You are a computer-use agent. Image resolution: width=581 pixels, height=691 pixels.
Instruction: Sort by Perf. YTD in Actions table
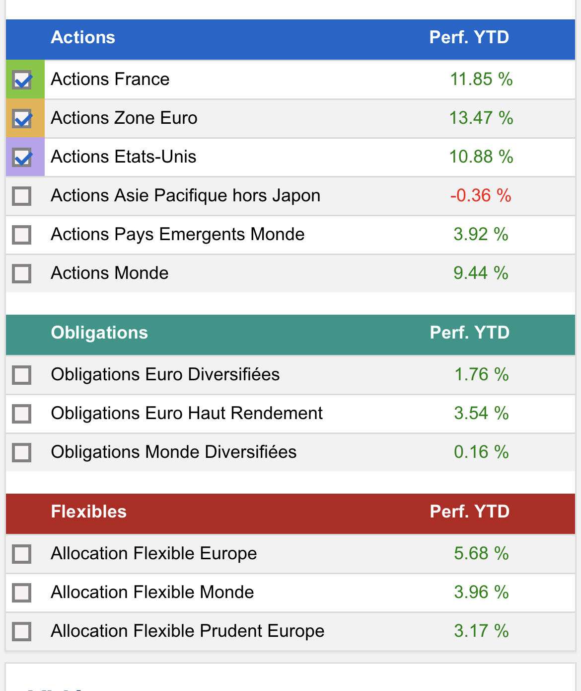click(x=469, y=38)
